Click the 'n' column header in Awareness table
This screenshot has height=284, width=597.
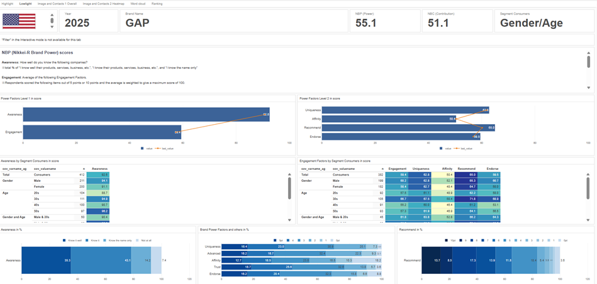(x=84, y=169)
